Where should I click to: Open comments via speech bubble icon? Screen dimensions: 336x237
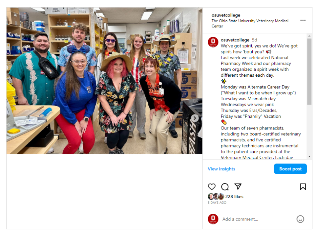[x=225, y=187]
